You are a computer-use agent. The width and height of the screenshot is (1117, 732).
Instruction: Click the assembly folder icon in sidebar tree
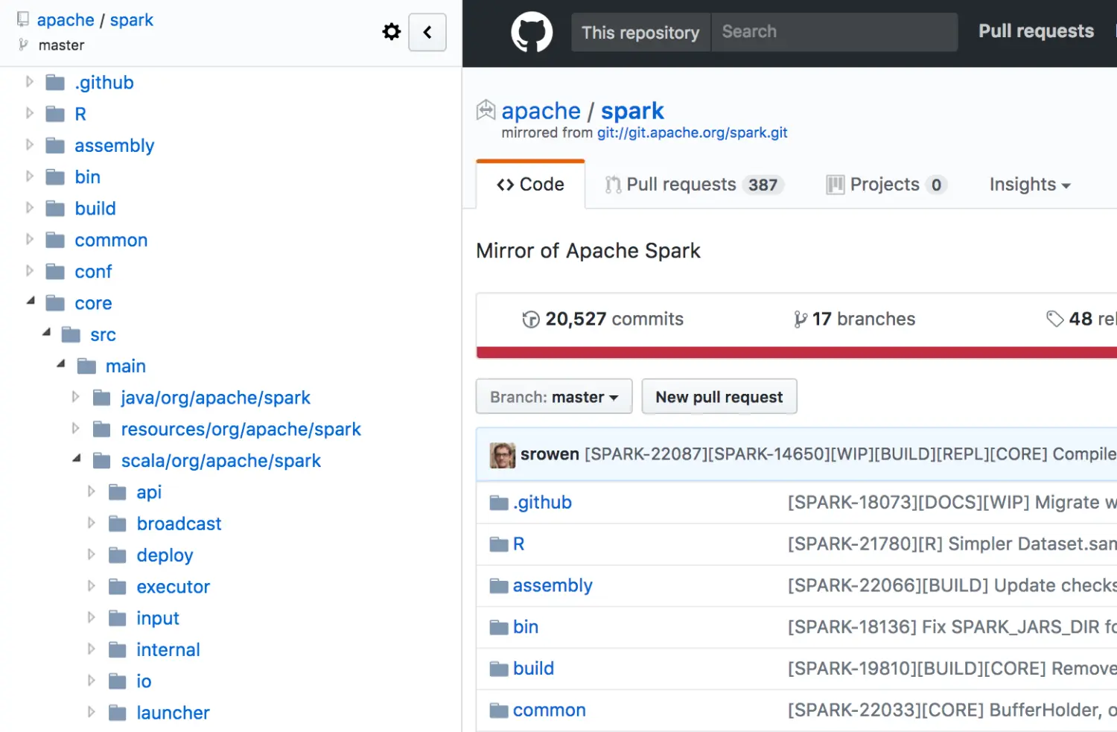(55, 145)
